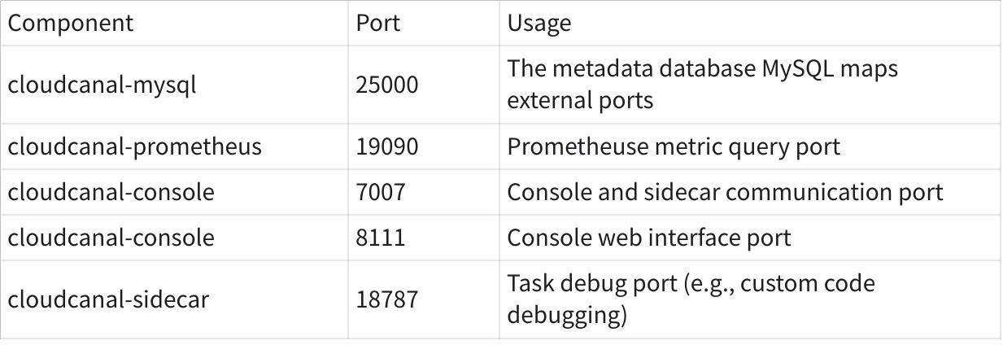Image resolution: width=1003 pixels, height=345 pixels.
Task: Click the word 'debugging)' in the sidecar row
Action: pos(567,316)
